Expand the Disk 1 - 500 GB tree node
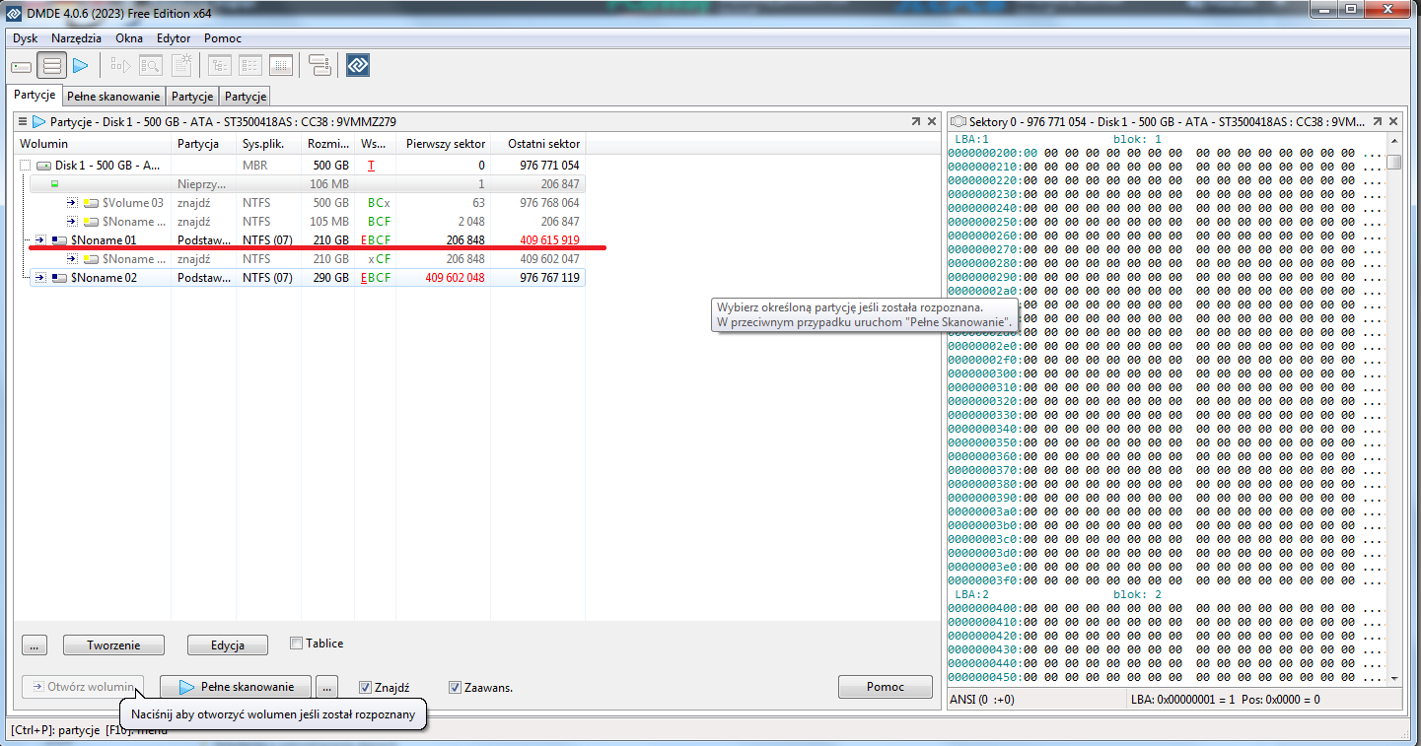This screenshot has height=746, width=1421. coord(26,166)
